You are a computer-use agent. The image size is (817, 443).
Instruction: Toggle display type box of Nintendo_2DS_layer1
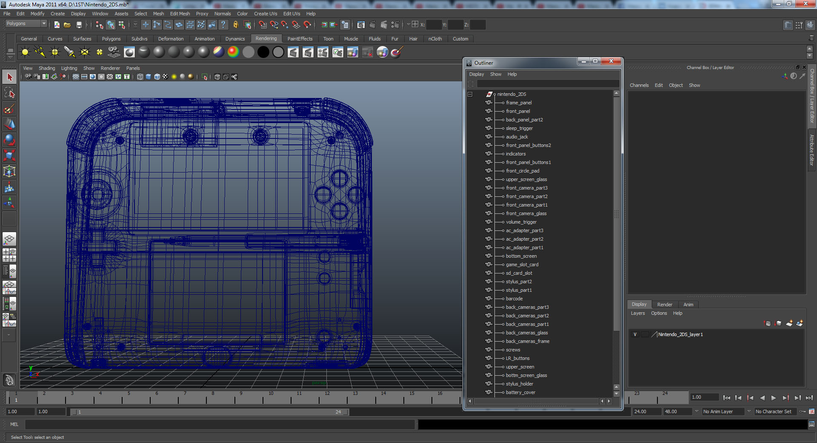pos(645,334)
